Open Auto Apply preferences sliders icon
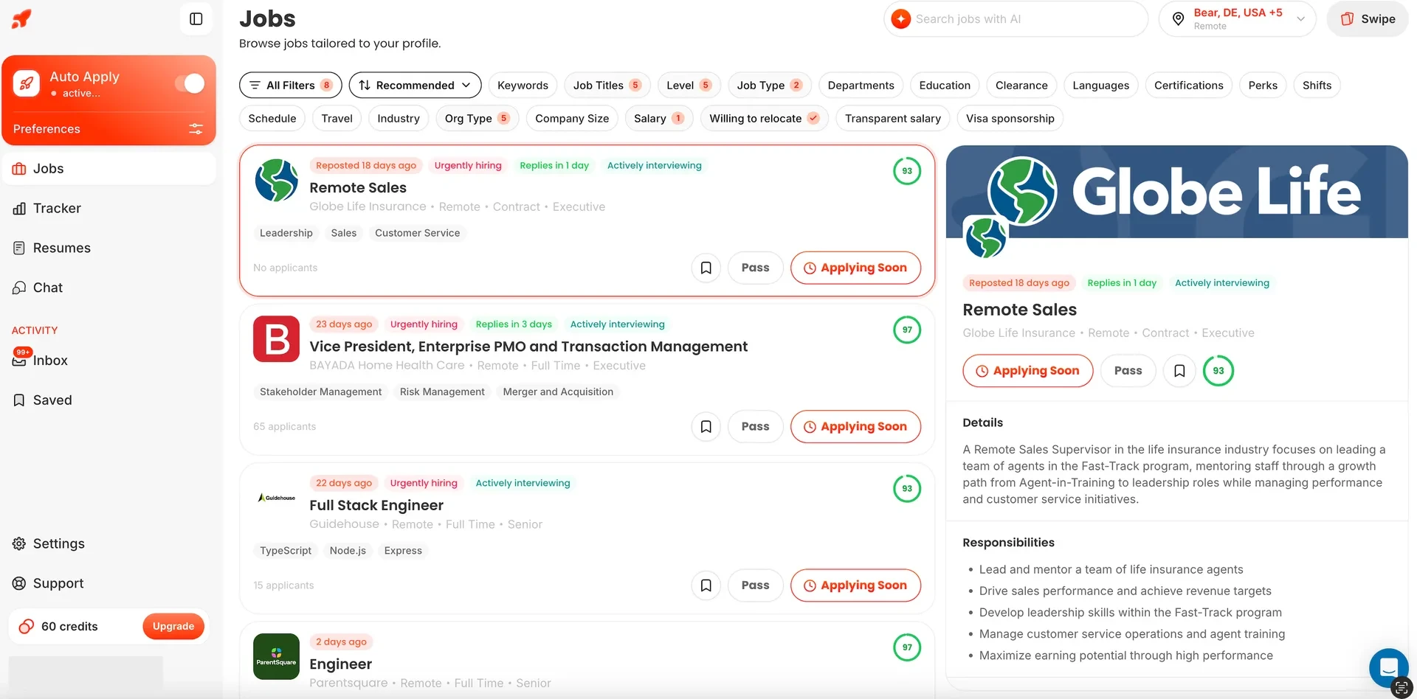The image size is (1417, 699). (196, 129)
